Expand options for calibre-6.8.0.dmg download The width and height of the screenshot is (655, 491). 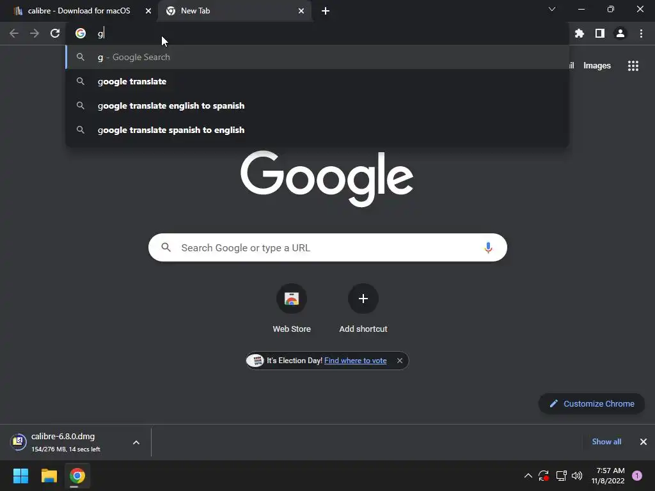click(136, 442)
